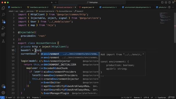The width and height of the screenshot is (176, 99).
Task: Open the baseUrl breadcrumb segment
Action: point(79,11)
